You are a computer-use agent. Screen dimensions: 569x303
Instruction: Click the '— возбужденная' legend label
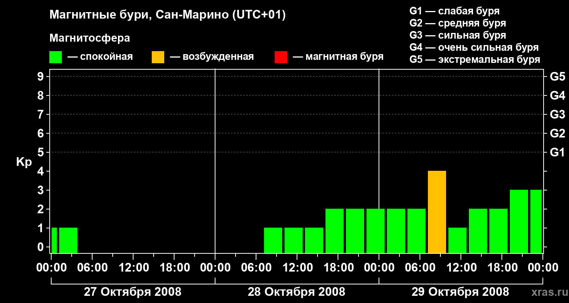point(212,57)
